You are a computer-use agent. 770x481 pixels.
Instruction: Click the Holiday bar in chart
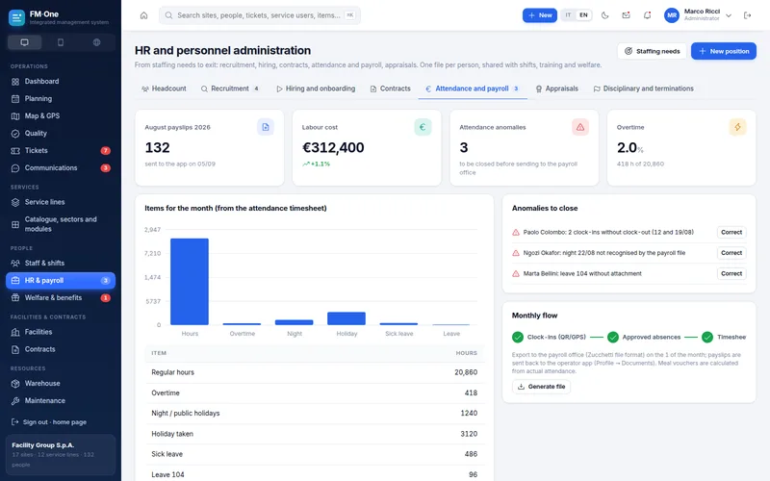[346, 318]
